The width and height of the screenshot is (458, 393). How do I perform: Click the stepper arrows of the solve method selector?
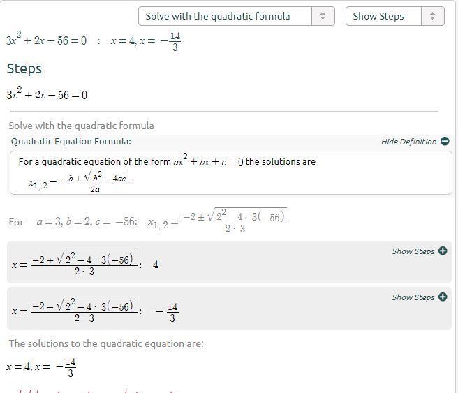coord(323,16)
